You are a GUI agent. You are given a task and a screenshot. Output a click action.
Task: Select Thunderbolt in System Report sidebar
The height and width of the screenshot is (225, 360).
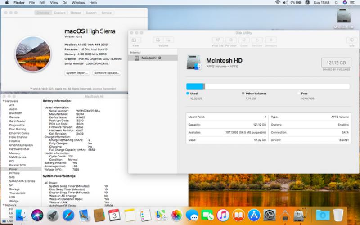tap(17, 193)
